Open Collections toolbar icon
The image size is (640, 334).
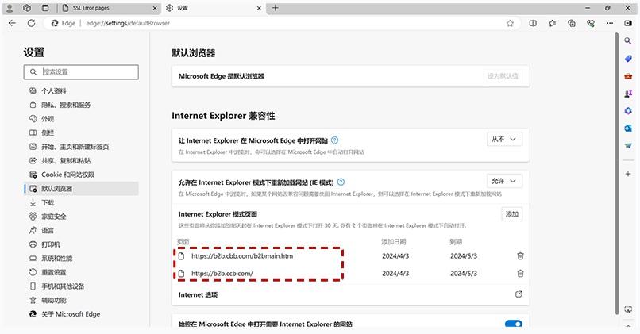572,24
